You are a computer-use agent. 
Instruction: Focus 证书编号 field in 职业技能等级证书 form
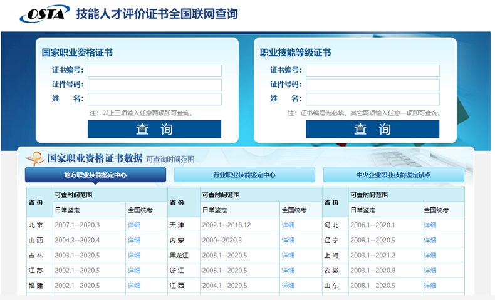(373, 71)
